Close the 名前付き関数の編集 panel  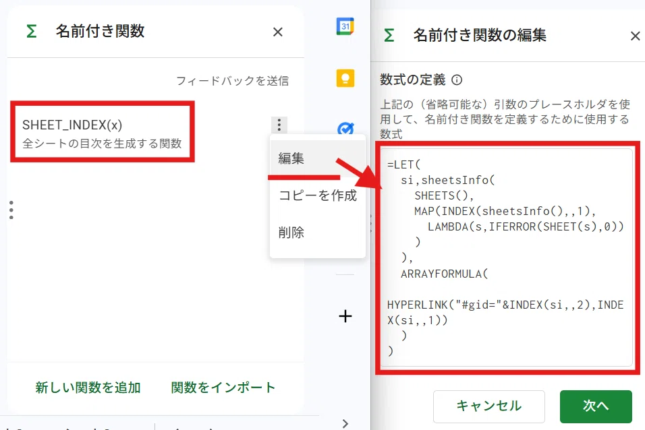(635, 36)
